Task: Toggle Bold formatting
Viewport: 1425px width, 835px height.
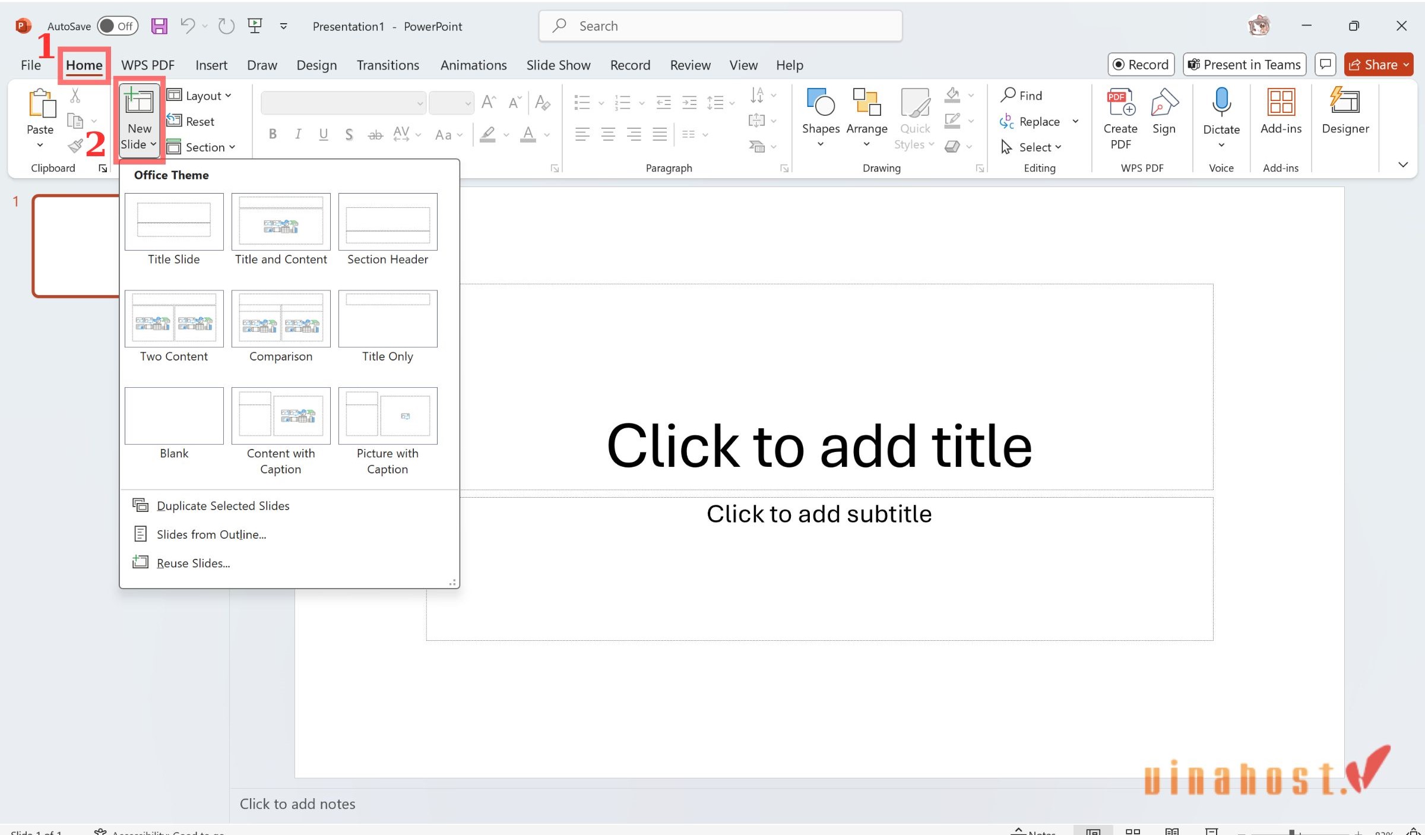Action: coord(273,134)
